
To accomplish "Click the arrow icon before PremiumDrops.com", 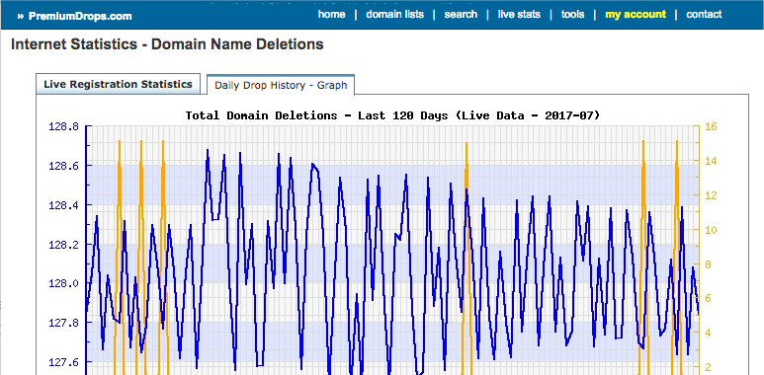I will [x=21, y=17].
